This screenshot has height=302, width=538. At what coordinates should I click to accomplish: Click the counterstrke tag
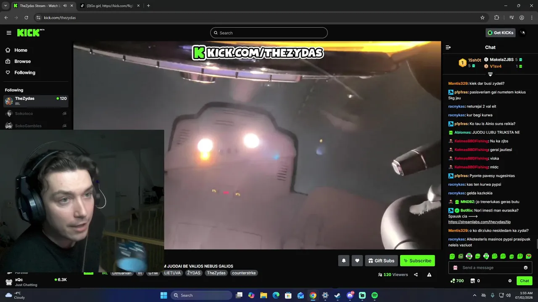coord(244,273)
